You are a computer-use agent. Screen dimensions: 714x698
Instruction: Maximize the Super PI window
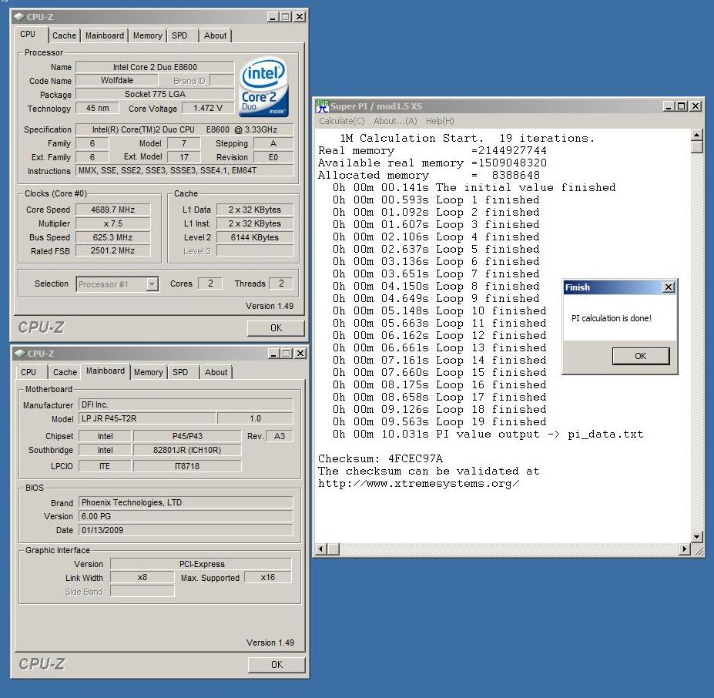(681, 106)
